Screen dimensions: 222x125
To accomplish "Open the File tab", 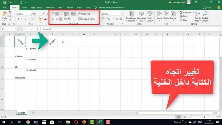I will pos(5,8).
